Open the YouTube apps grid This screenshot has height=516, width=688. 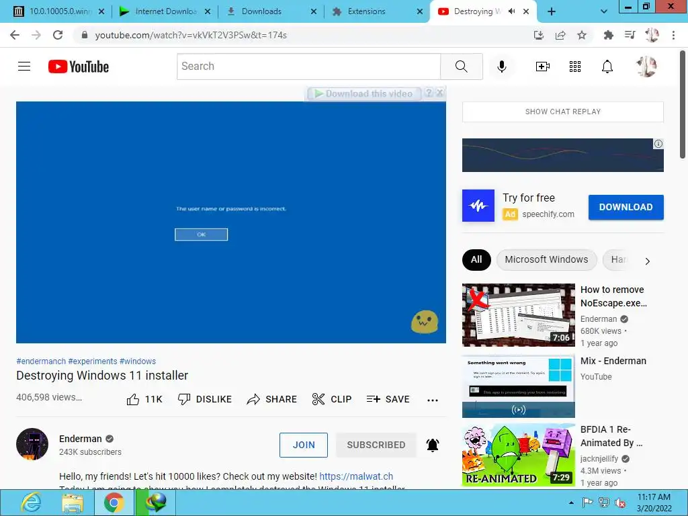pyautogui.click(x=575, y=67)
